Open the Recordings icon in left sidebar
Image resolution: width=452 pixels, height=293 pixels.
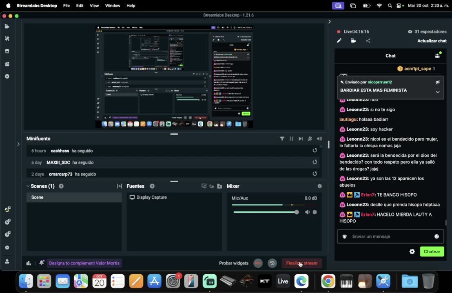tap(7, 77)
